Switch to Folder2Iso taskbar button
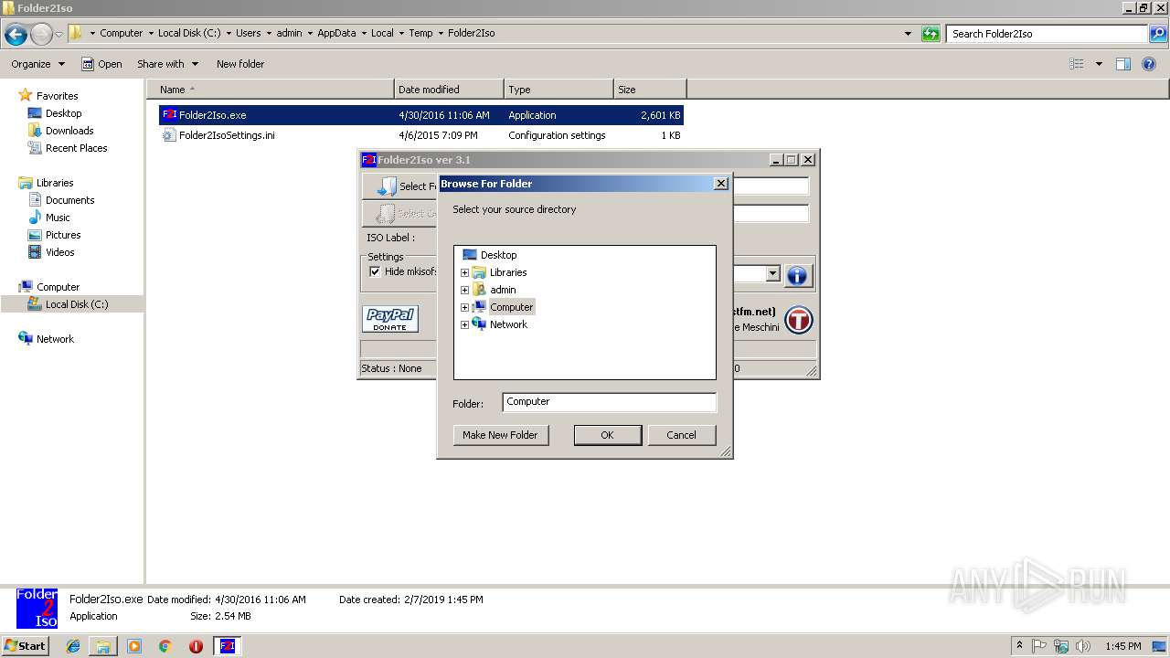Screen dimensions: 1170x658 (x=228, y=646)
